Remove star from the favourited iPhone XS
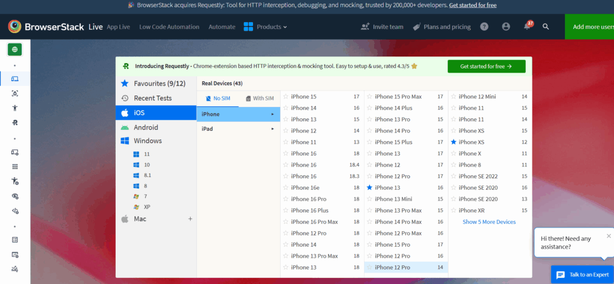The width and height of the screenshot is (614, 284). click(x=454, y=142)
